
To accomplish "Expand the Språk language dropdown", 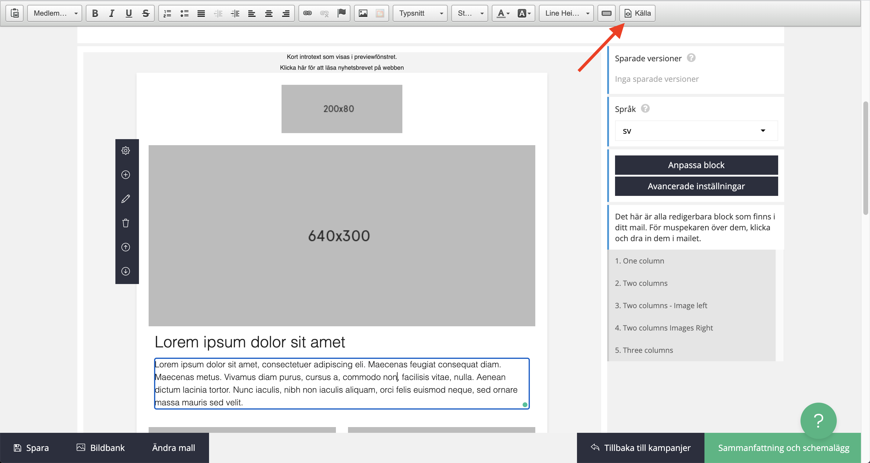I will coord(696,131).
